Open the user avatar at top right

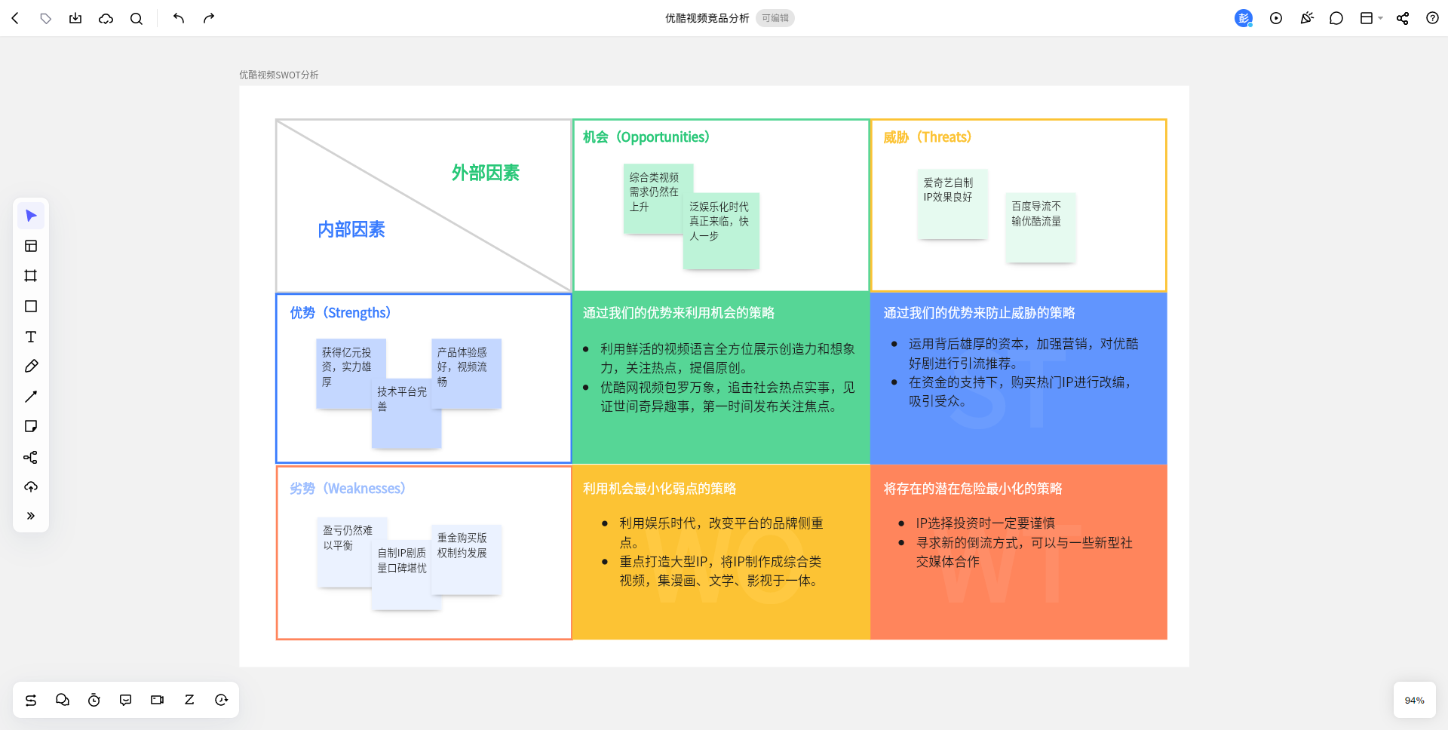coord(1244,18)
